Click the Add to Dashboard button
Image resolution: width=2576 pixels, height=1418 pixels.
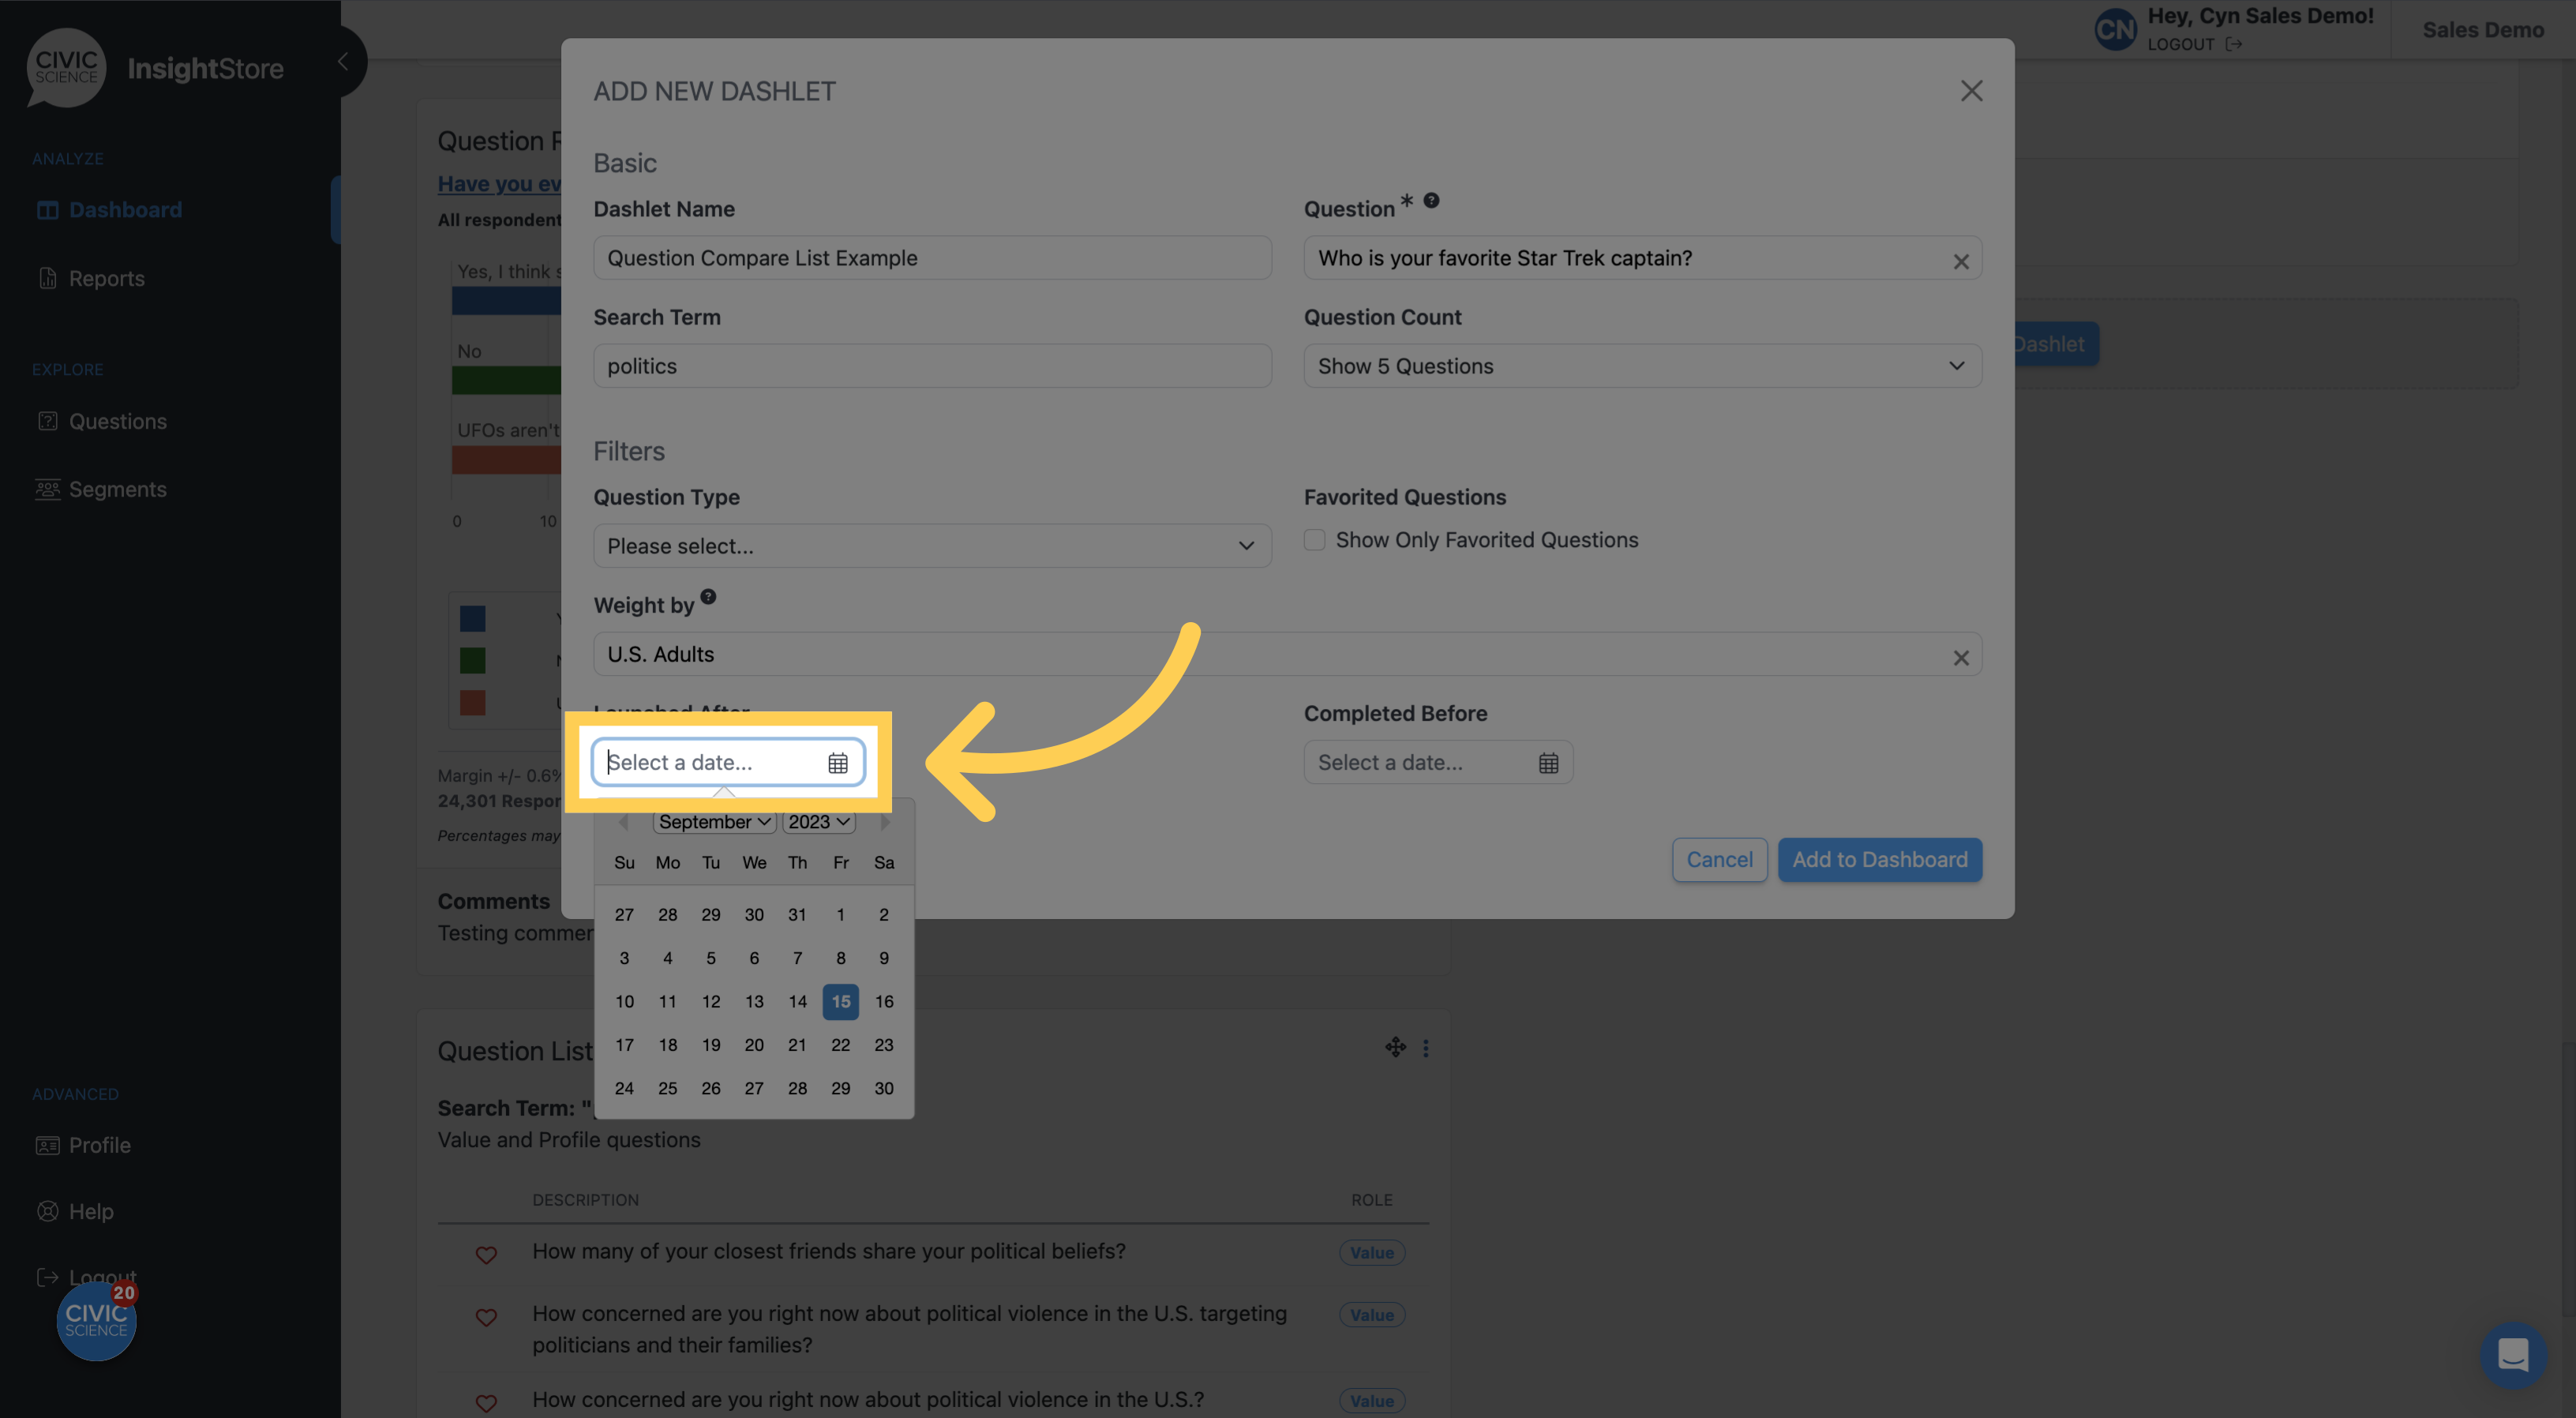1880,859
